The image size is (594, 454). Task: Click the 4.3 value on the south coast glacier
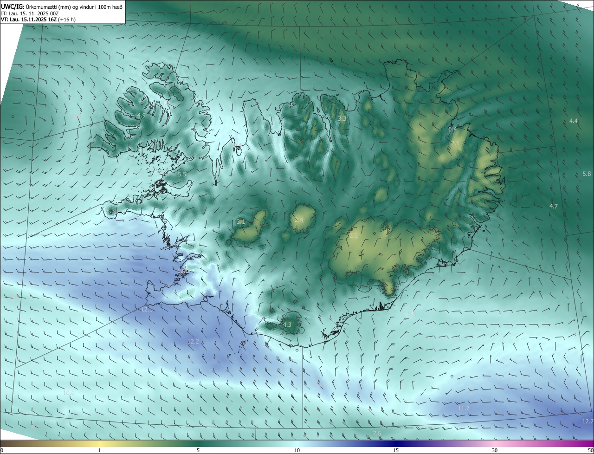pyautogui.click(x=287, y=324)
